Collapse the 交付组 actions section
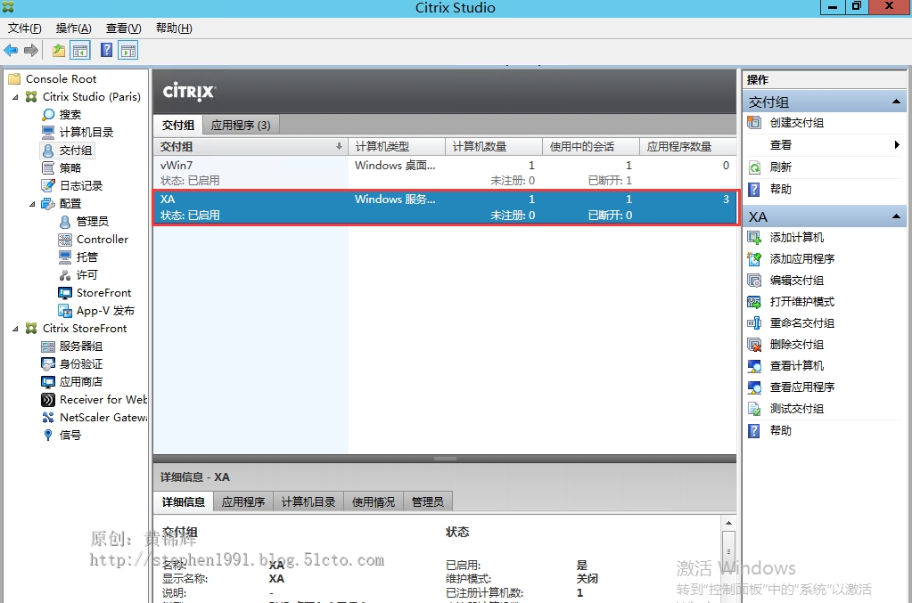Viewport: 912px width, 603px height. pyautogui.click(x=896, y=102)
